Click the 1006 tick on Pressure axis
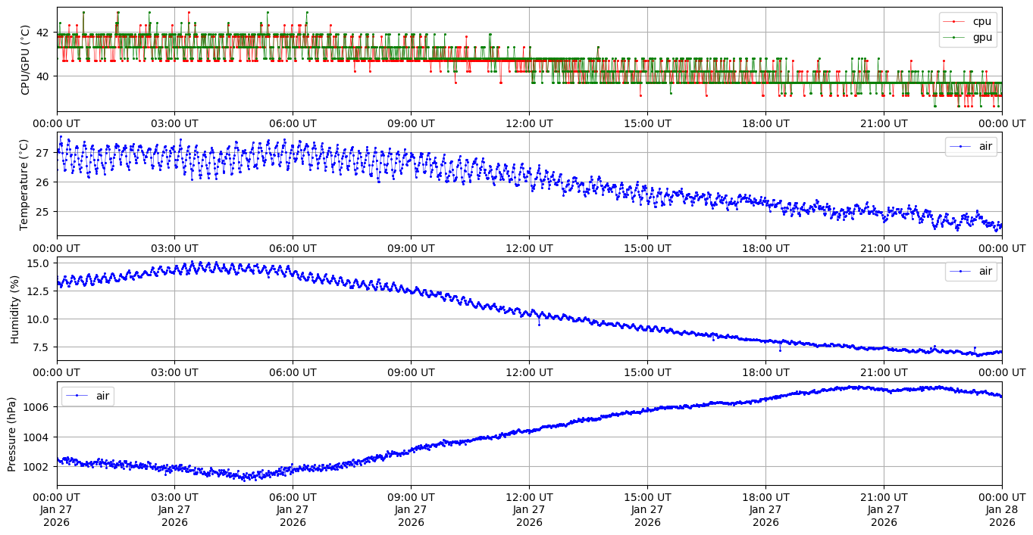Image resolution: width=1033 pixels, height=535 pixels. click(37, 407)
